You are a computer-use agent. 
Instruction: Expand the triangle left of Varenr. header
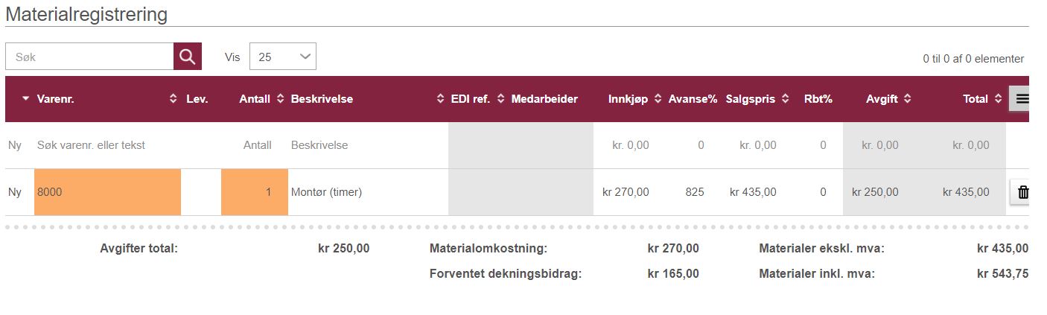point(26,99)
